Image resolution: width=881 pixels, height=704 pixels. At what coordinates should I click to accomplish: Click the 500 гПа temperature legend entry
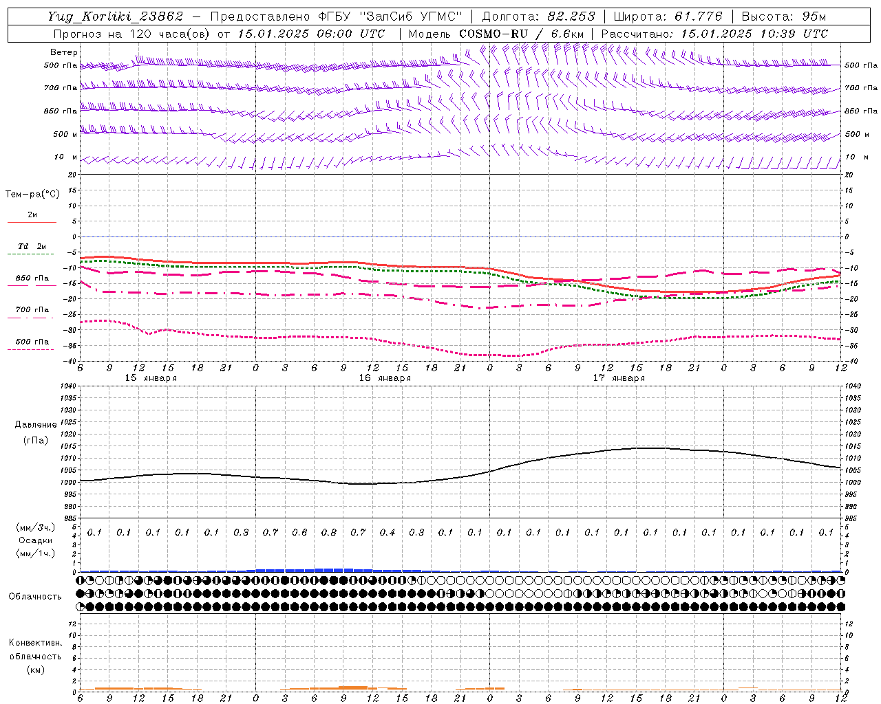point(32,342)
